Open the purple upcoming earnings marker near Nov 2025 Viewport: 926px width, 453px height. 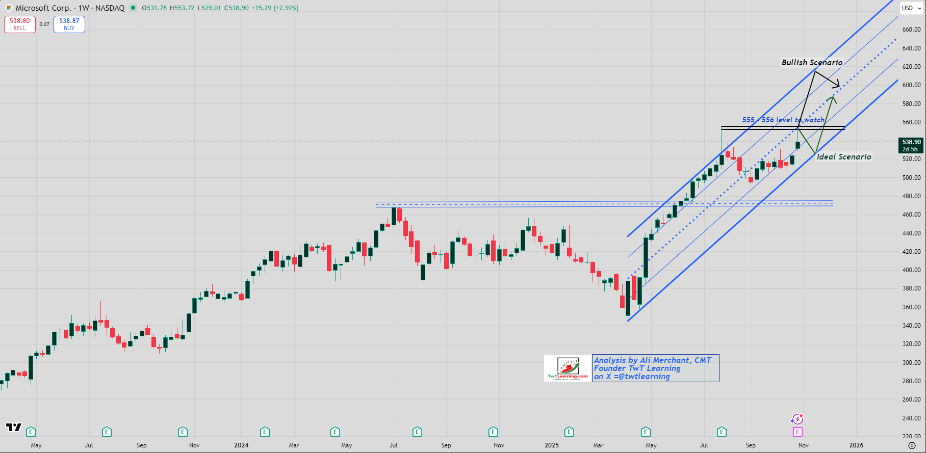tap(798, 432)
